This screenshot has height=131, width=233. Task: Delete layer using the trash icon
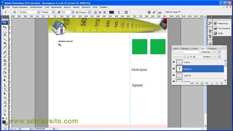coord(221,83)
